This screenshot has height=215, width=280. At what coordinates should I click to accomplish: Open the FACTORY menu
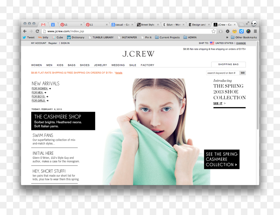(x=147, y=65)
